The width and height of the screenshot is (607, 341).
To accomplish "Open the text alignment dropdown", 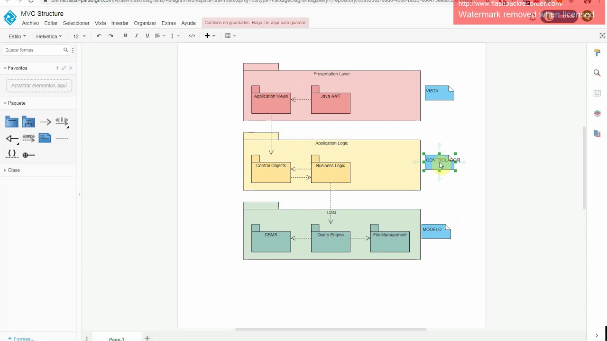I will tap(160, 36).
